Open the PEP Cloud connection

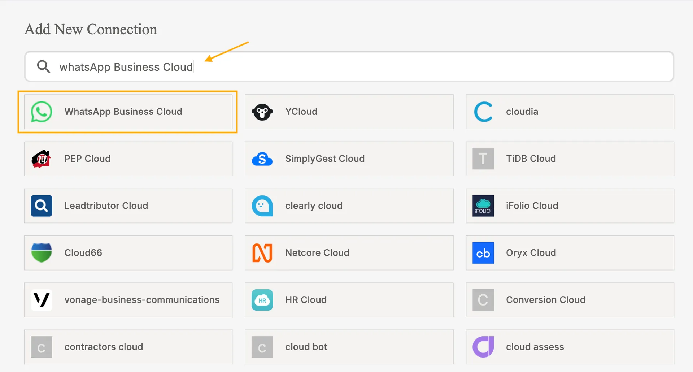coord(128,159)
